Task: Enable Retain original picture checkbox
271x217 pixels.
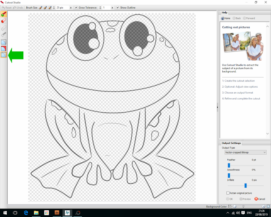Action: coord(228,193)
